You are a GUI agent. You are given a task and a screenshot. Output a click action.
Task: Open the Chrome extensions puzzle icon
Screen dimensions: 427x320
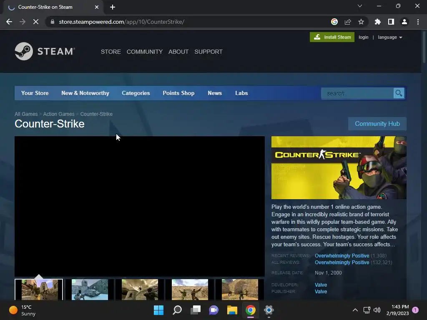click(x=377, y=22)
